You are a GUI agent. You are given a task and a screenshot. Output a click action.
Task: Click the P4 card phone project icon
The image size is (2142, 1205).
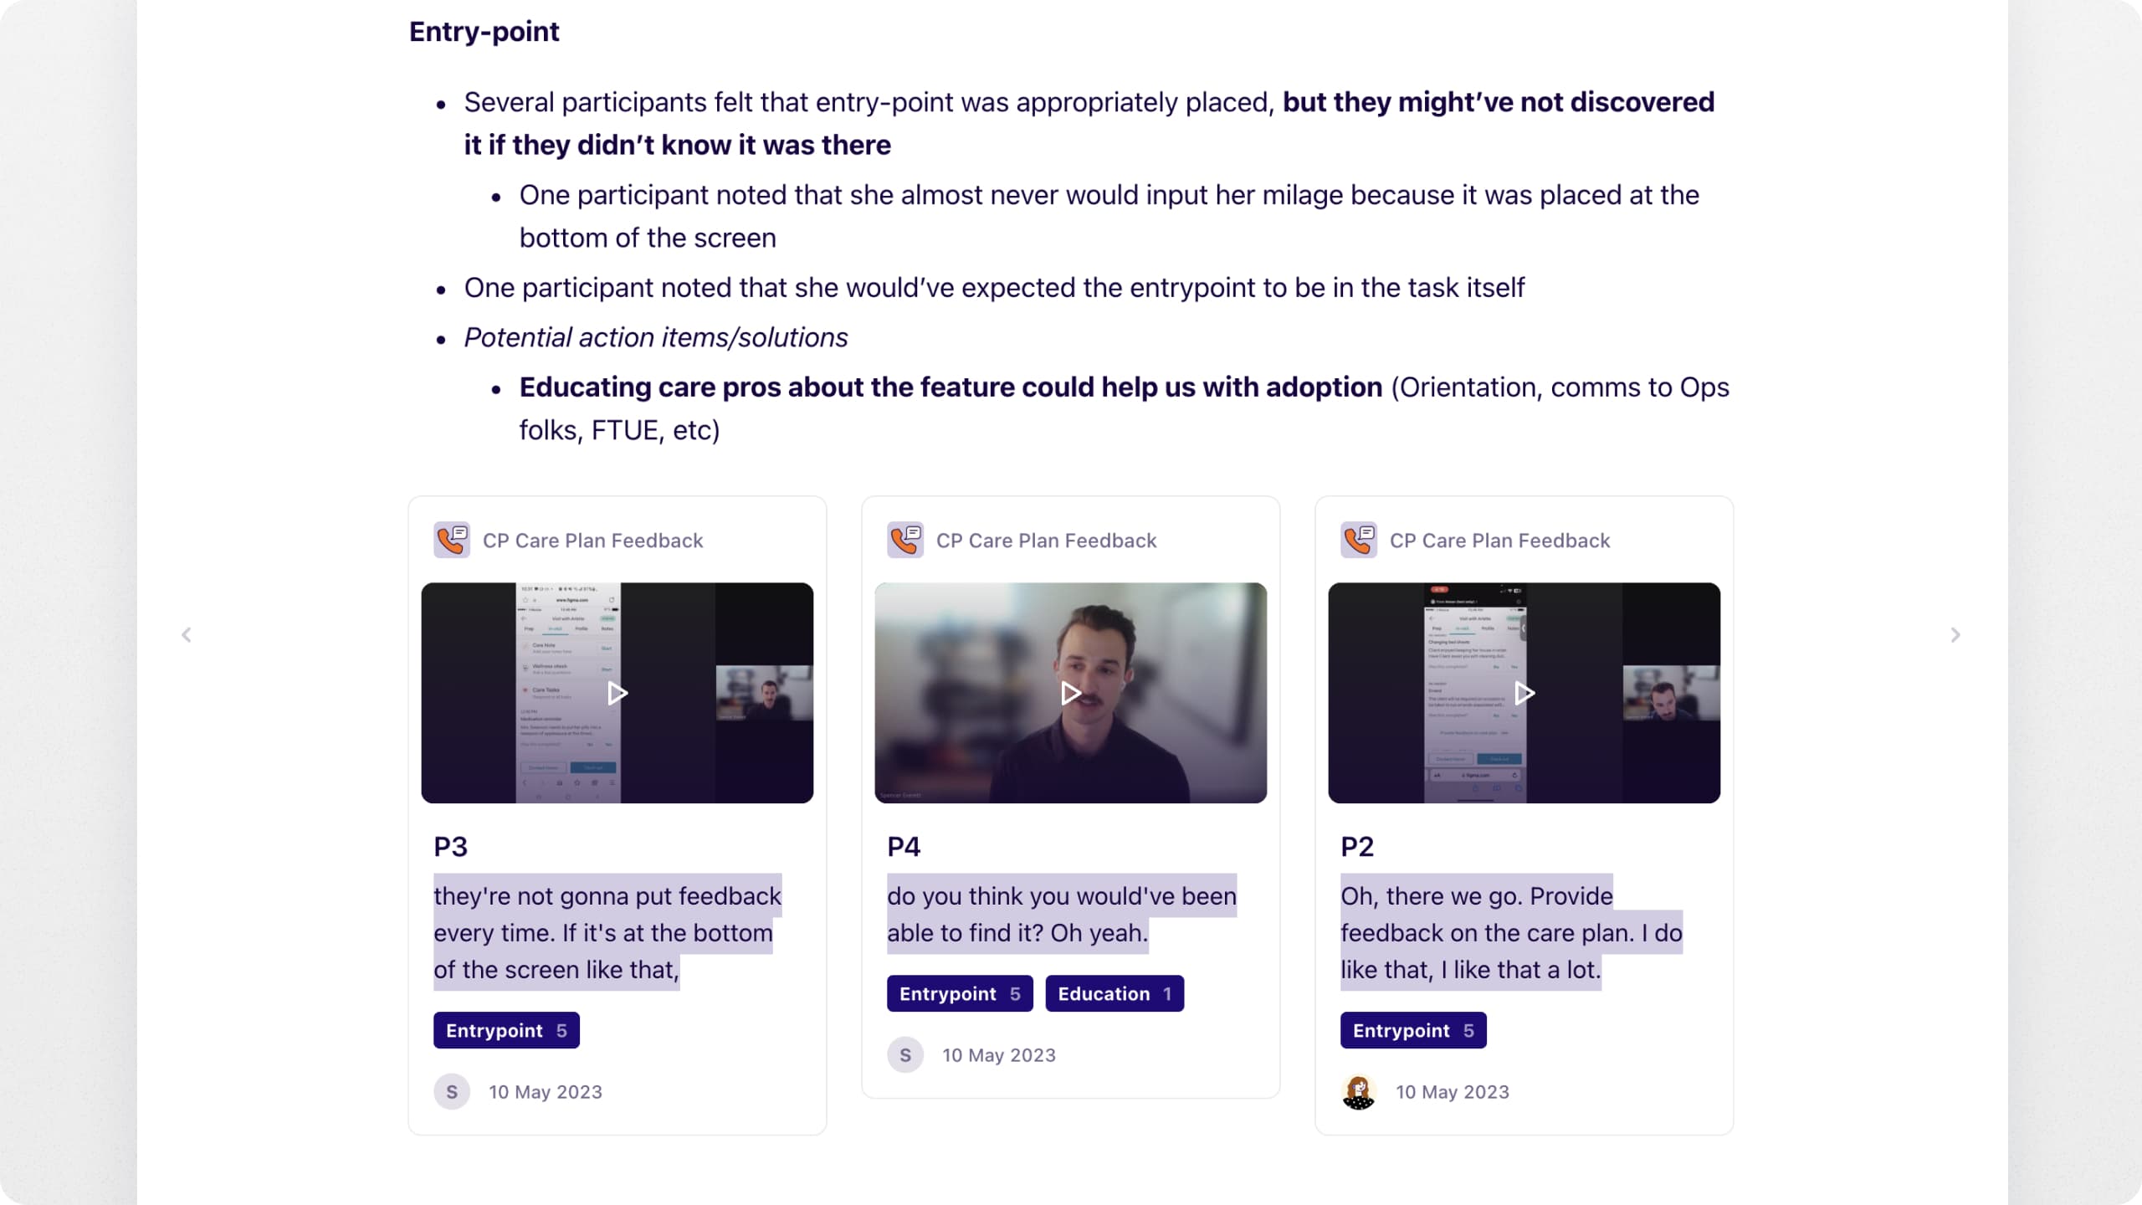(x=905, y=540)
